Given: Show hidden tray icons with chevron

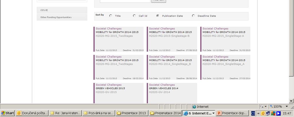Looking at the screenshot, I should [x=259, y=113].
